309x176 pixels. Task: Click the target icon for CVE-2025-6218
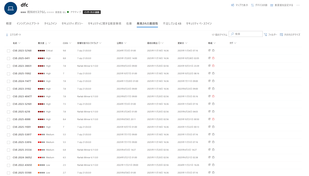pos(209,112)
